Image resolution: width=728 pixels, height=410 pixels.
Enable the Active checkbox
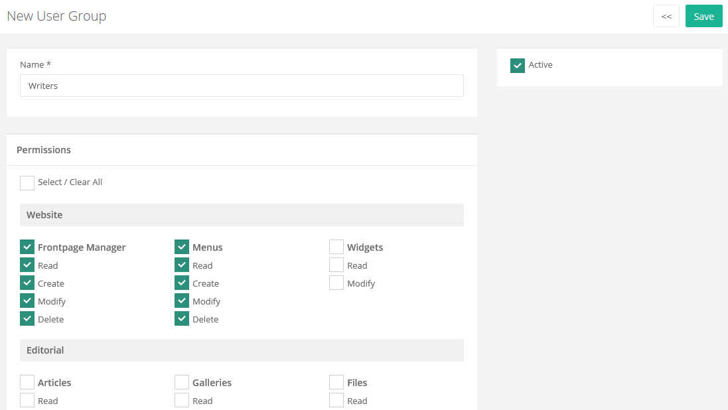[517, 65]
